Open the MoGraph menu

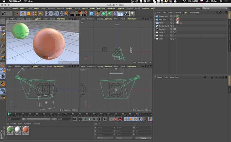(101, 9)
